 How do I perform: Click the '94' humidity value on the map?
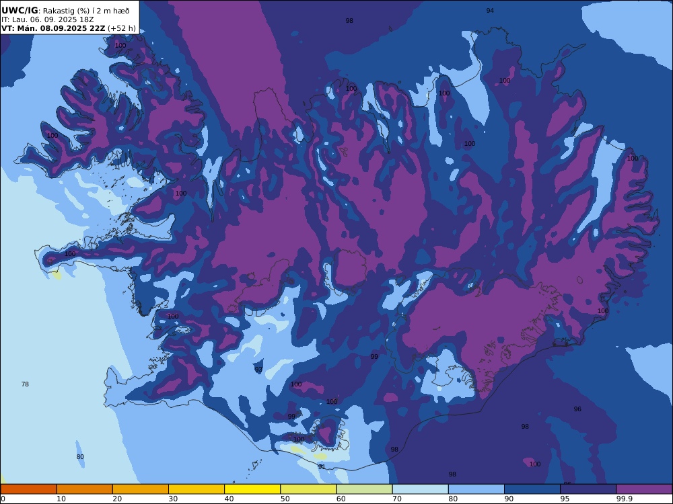[x=490, y=10]
